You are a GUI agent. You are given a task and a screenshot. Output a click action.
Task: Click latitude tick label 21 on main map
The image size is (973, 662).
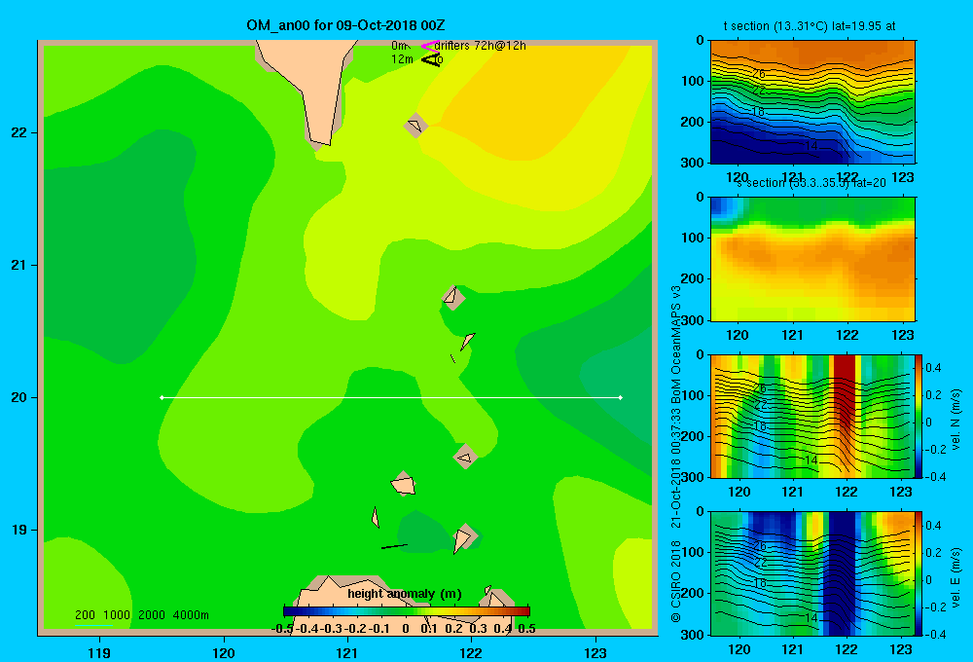[x=19, y=265]
